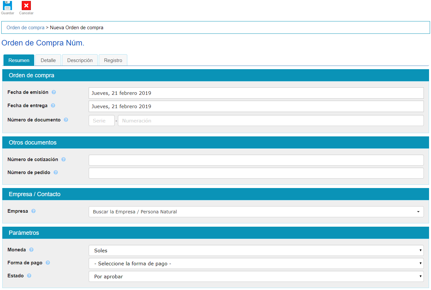This screenshot has height=290, width=431.
Task: Click help icon for Forma de pago
Action: (48, 263)
